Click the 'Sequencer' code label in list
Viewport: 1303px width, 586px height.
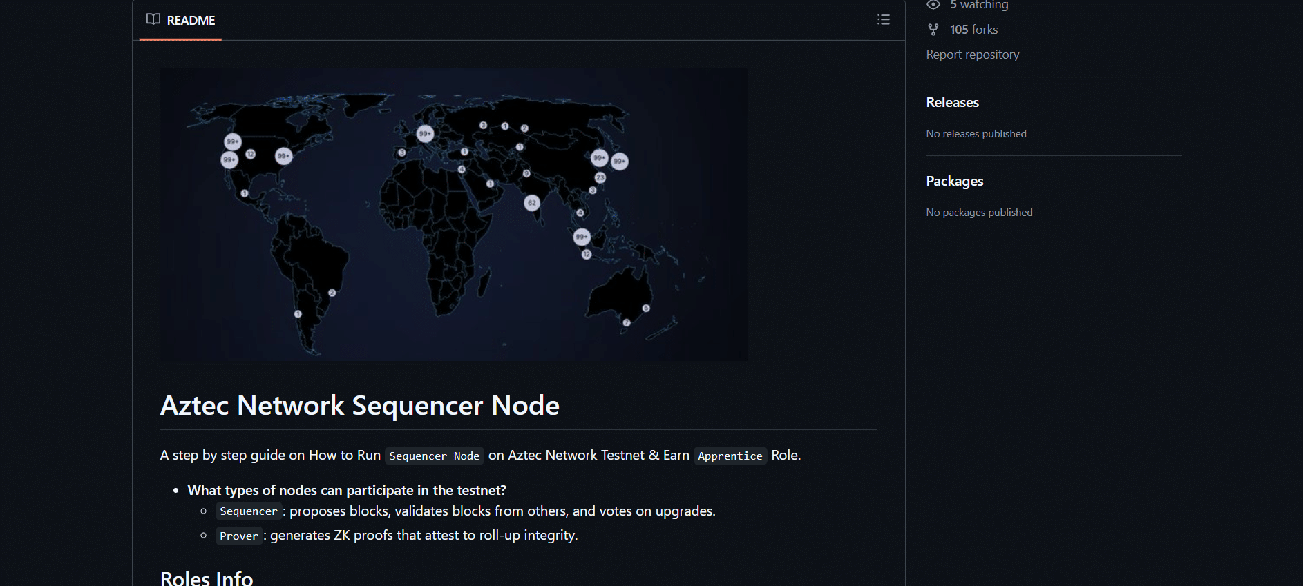pyautogui.click(x=249, y=511)
